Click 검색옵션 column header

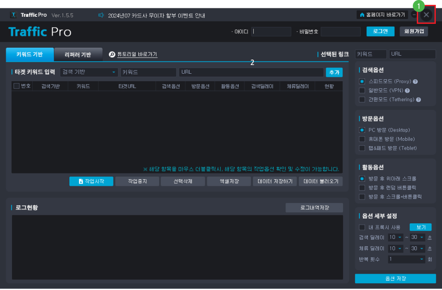(171, 87)
